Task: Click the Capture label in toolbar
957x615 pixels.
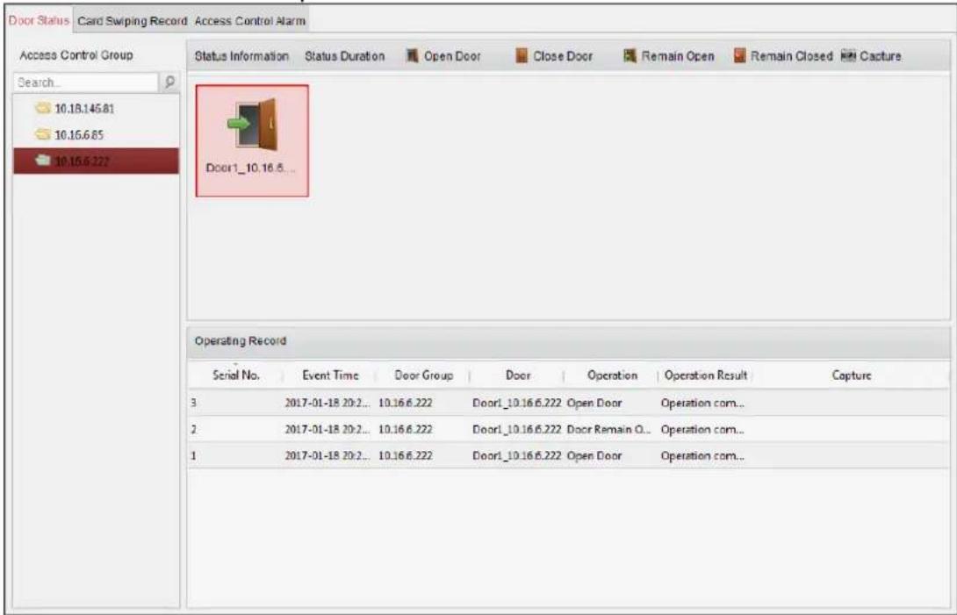Action: coord(880,56)
